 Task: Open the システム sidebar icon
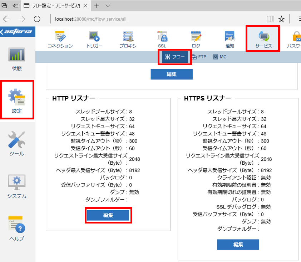17,186
